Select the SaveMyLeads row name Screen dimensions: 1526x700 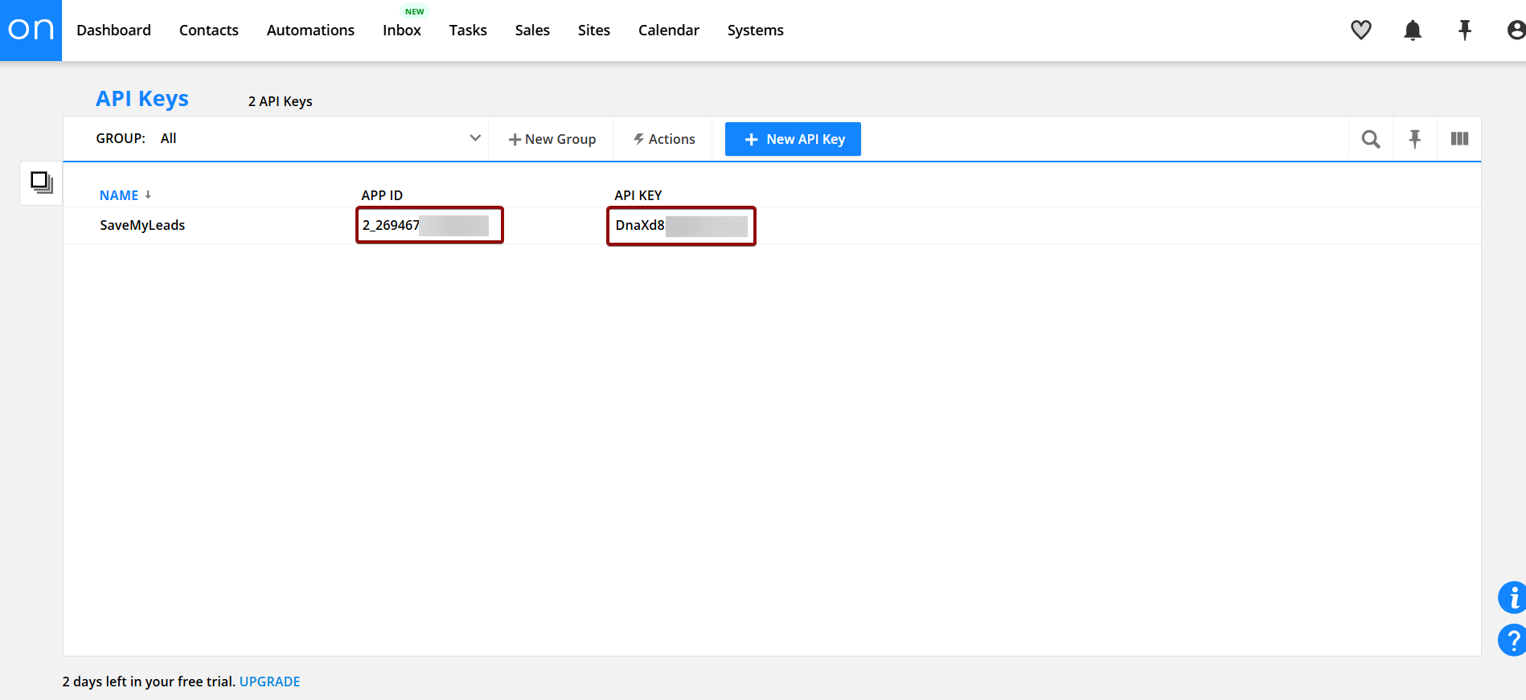click(x=142, y=225)
